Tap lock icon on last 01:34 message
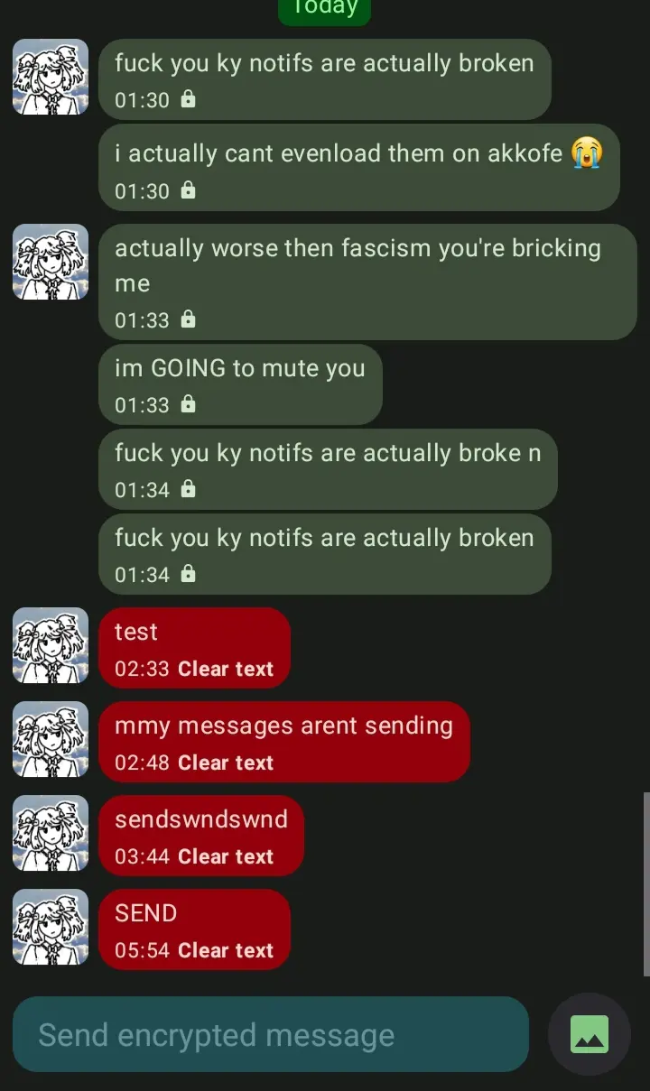 coord(188,574)
